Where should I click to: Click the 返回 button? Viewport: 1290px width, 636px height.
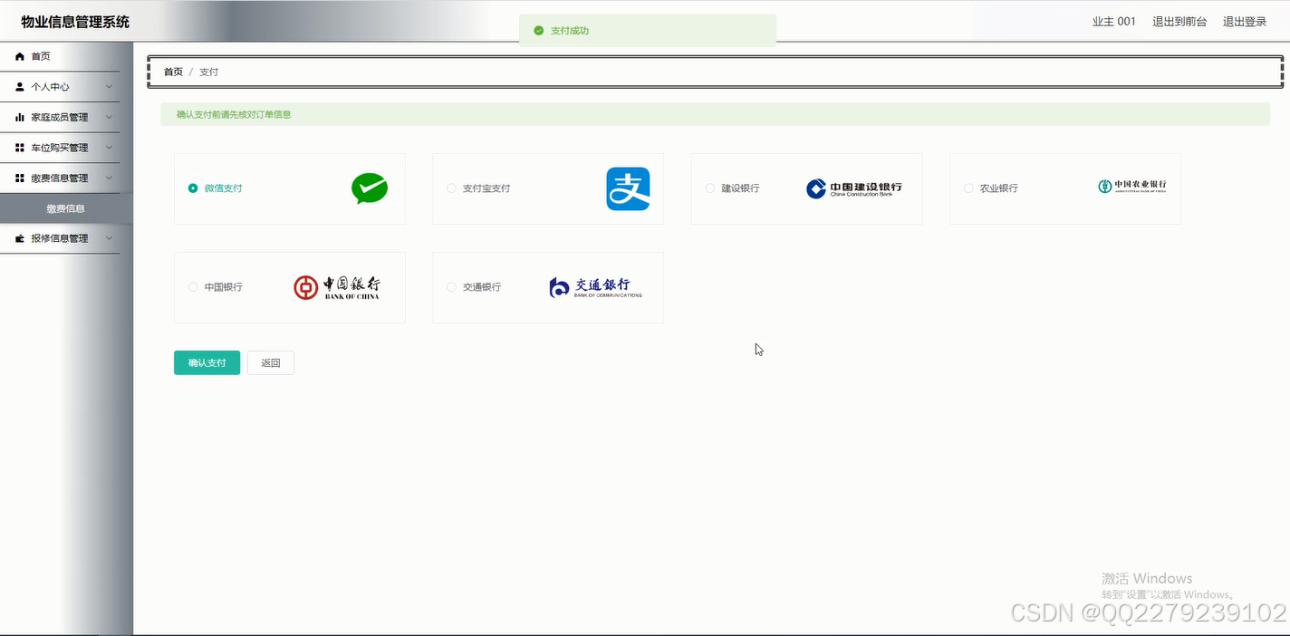tap(271, 362)
